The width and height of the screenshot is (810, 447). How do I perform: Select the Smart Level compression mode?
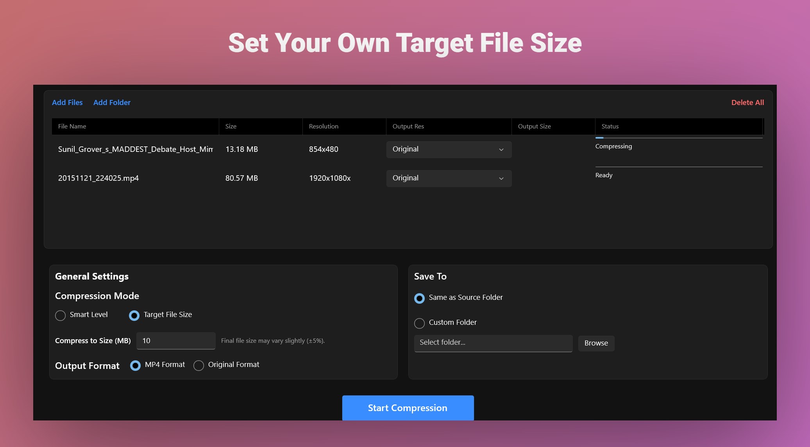61,315
